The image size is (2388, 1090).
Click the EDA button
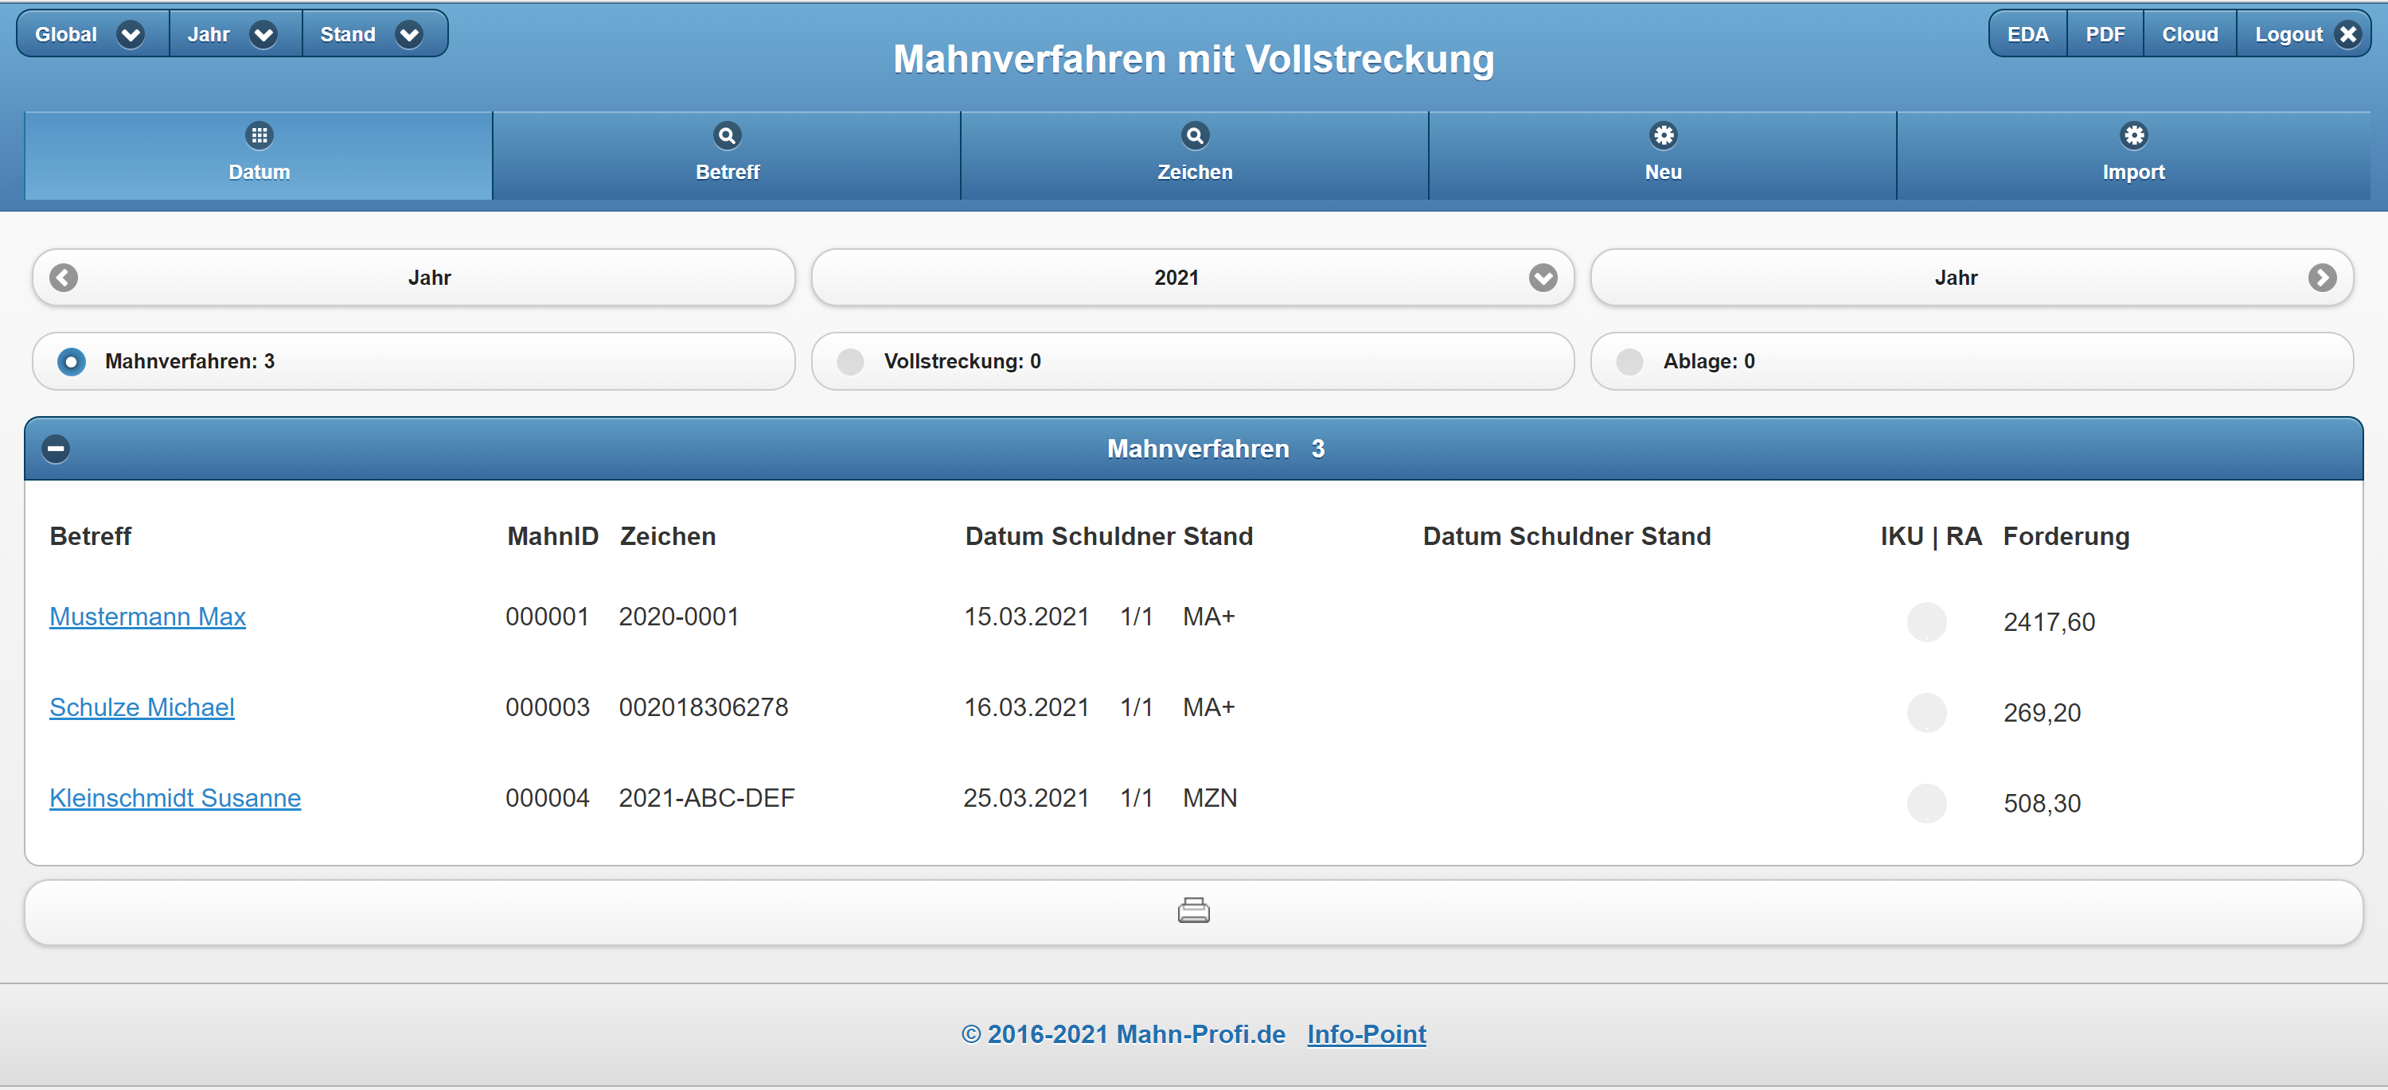point(2027,34)
